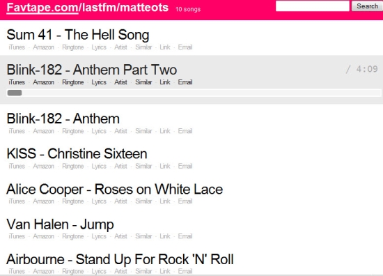Viewport: 383px width, 276px height.
Task: Open iTunes link for Anthem Part Two
Action: pos(17,82)
